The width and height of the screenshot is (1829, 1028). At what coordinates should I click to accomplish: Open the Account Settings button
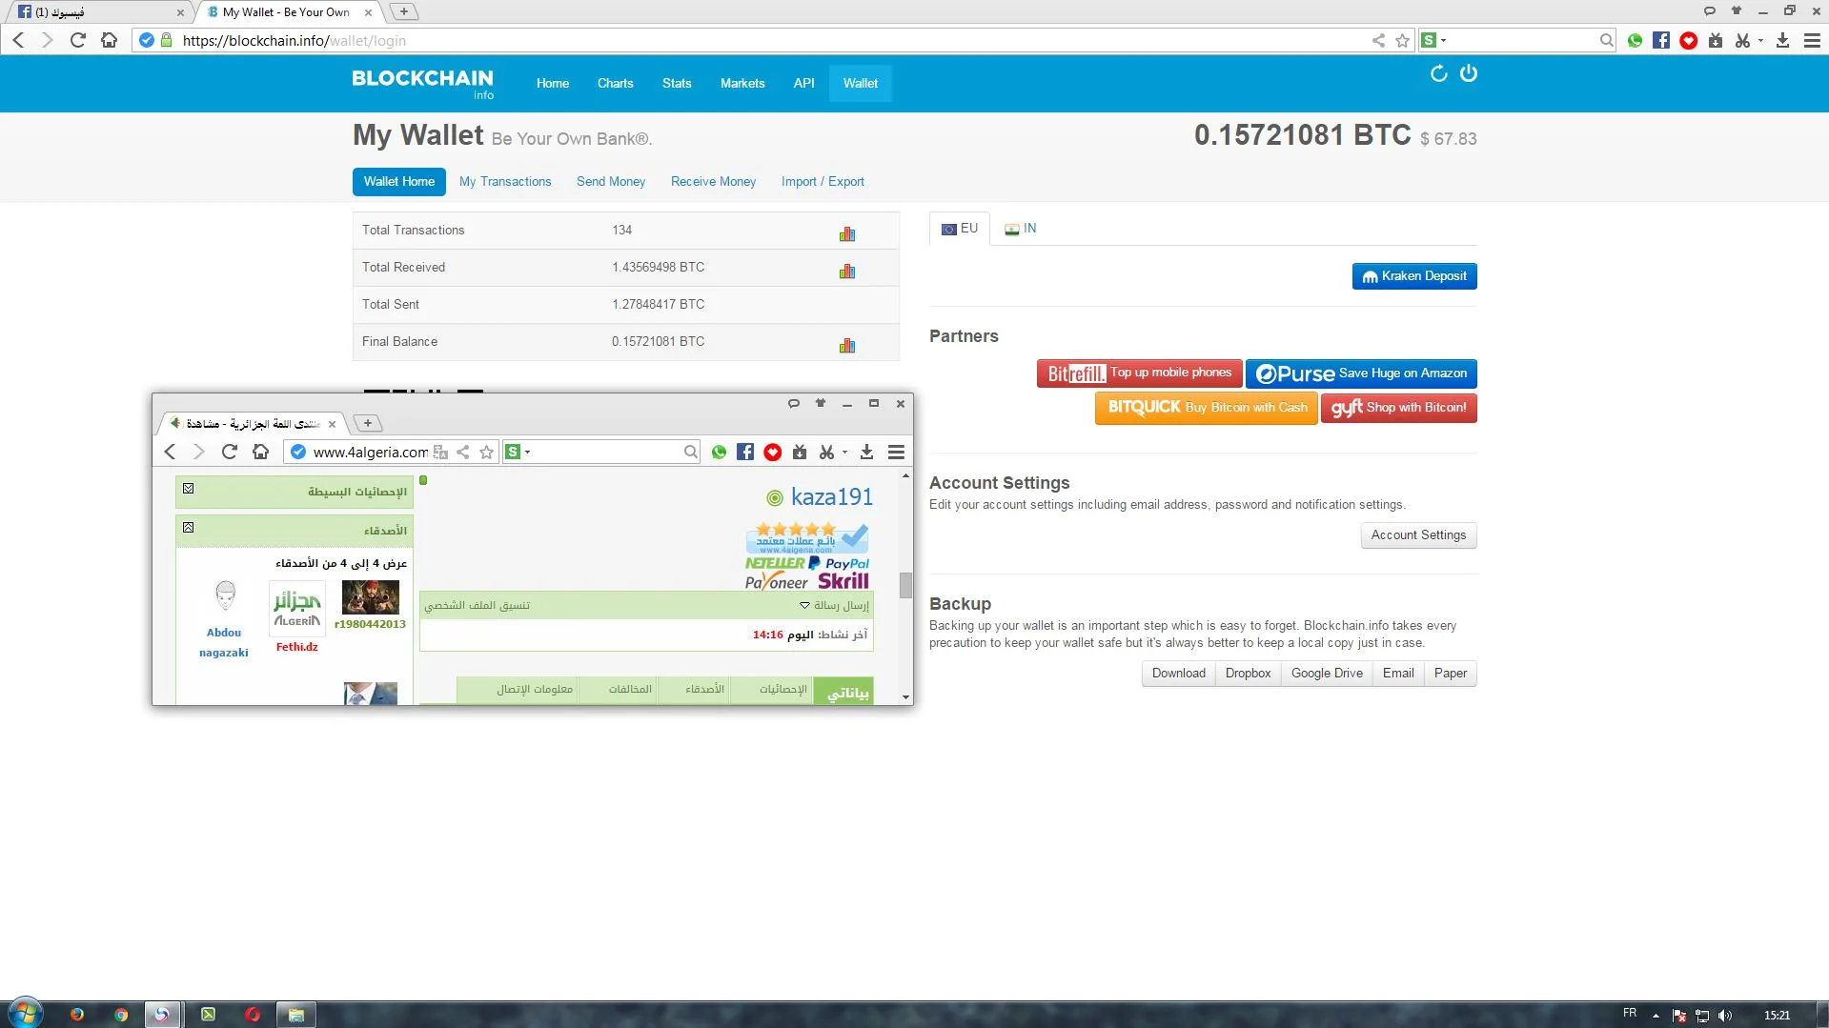1417,535
